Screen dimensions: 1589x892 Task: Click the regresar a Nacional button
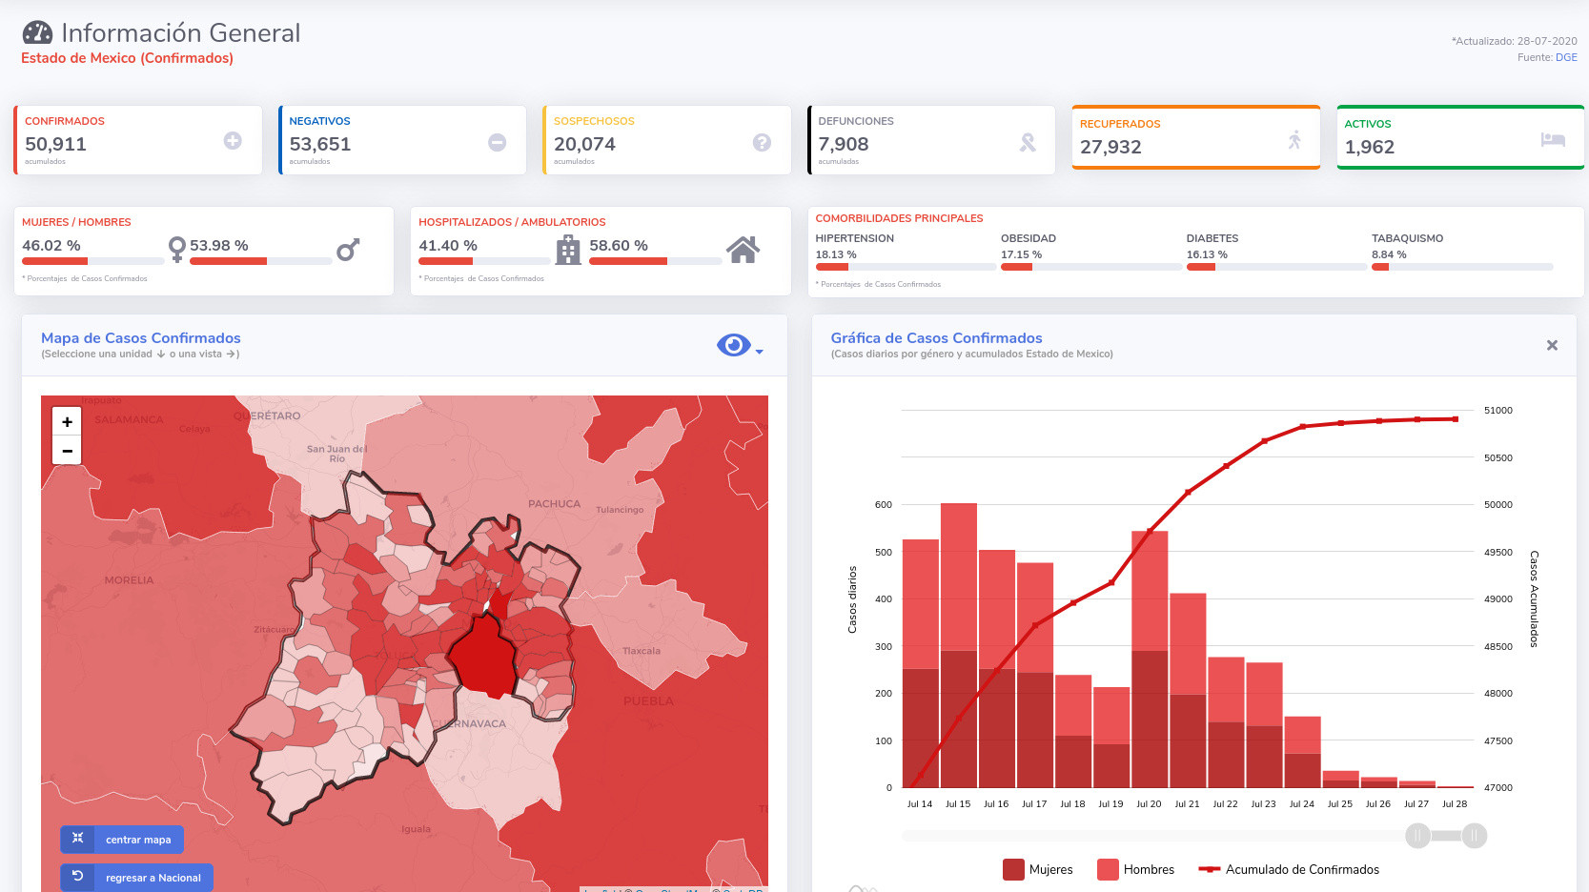click(x=136, y=878)
